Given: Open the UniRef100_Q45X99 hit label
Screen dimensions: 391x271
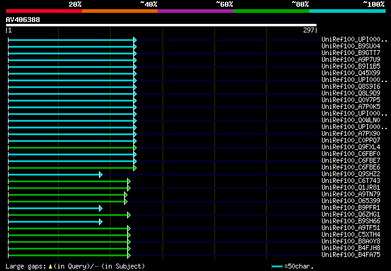Looking at the screenshot, I should (x=351, y=73).
